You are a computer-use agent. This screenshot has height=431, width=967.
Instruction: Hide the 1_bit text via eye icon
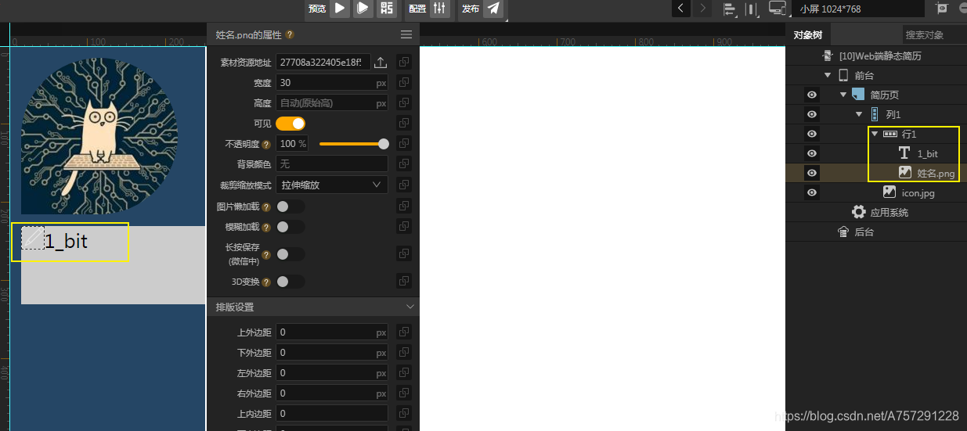pos(812,153)
